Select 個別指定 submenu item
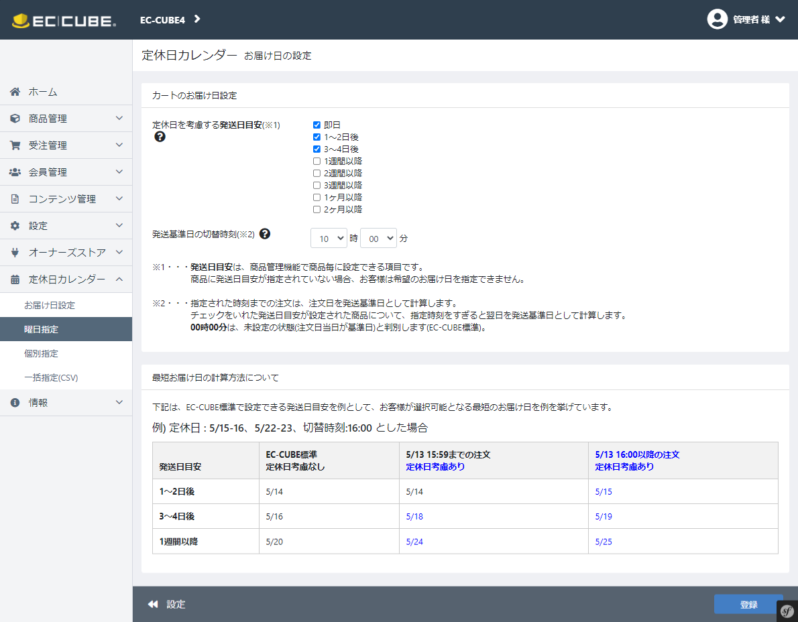798x622 pixels. tap(66, 353)
